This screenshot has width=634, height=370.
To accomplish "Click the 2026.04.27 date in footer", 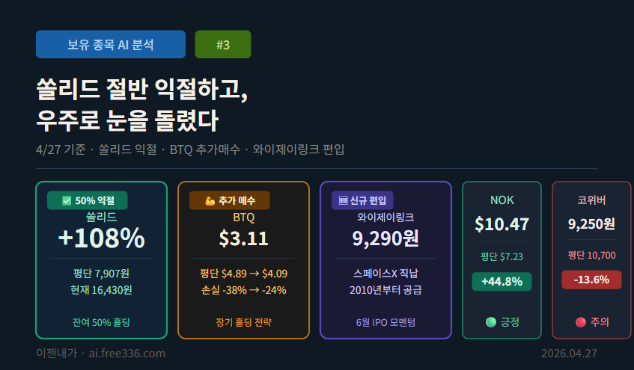I will pyautogui.click(x=570, y=354).
